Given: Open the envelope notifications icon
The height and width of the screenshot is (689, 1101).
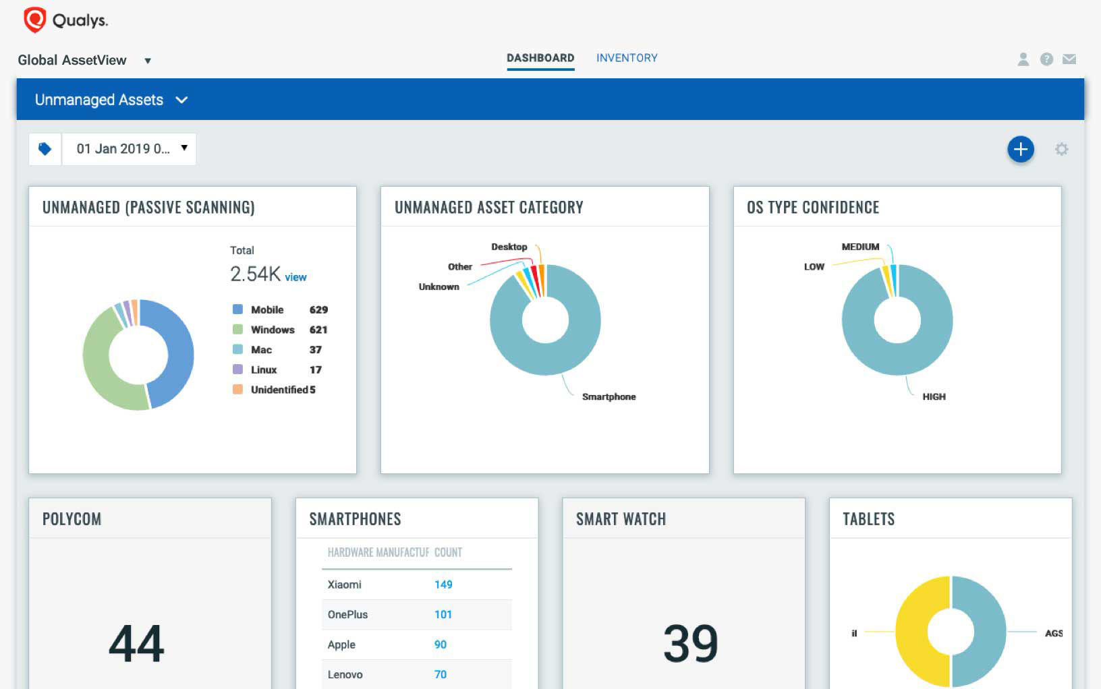Looking at the screenshot, I should tap(1069, 59).
